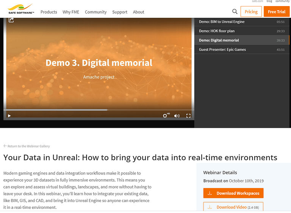Click the Pricing button
The height and width of the screenshot is (213, 291).
tap(251, 11)
